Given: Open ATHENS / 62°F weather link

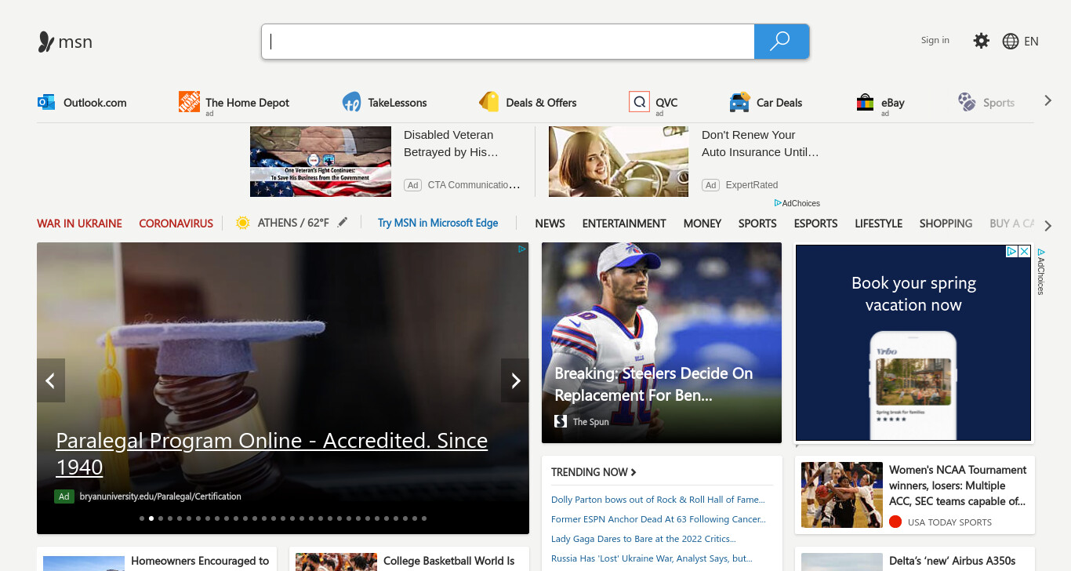Looking at the screenshot, I should point(293,223).
